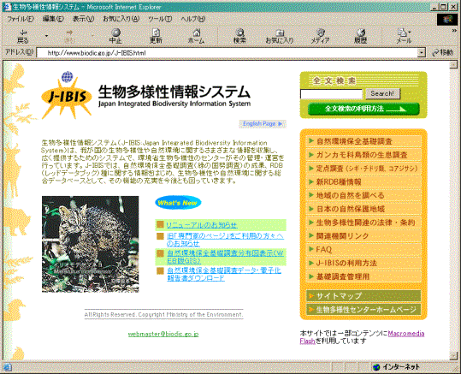The image size is (461, 374).
Task: Open the Help (ヘルプ) menu
Action: pyautogui.click(x=193, y=19)
